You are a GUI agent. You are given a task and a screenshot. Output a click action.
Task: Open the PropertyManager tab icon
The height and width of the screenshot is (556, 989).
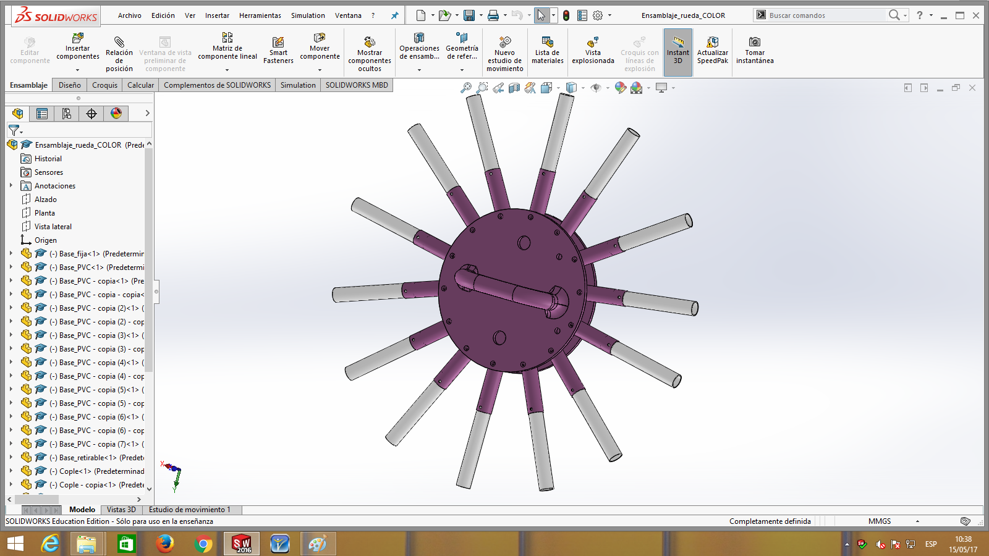(42, 113)
